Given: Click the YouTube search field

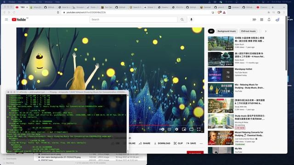Looking at the screenshot, I should click(133, 19).
